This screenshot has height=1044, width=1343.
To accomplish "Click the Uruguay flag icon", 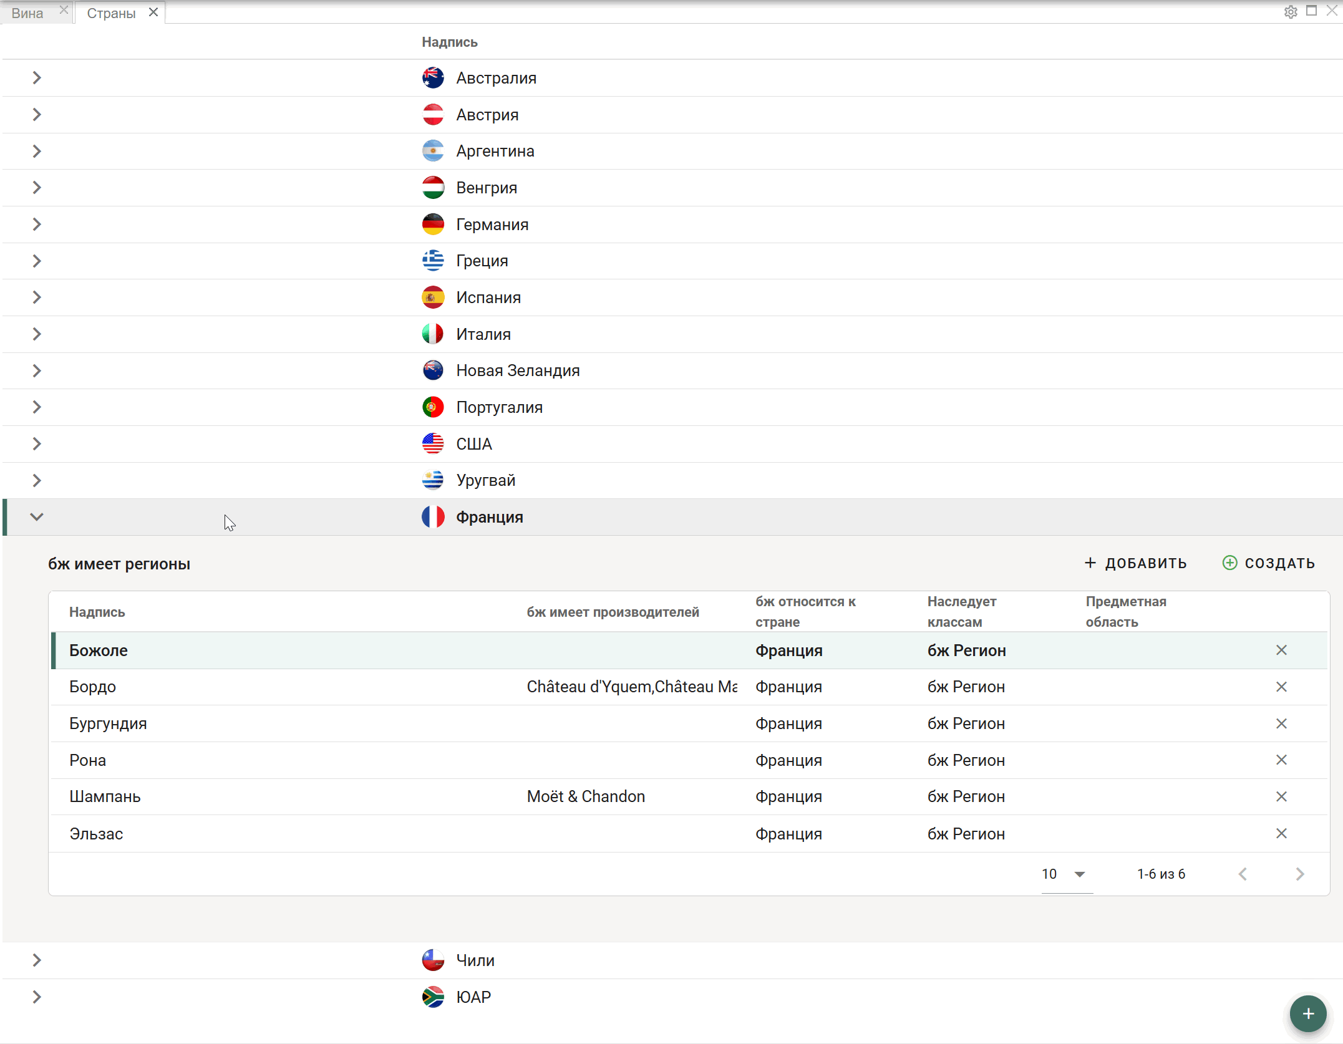I will [x=433, y=480].
